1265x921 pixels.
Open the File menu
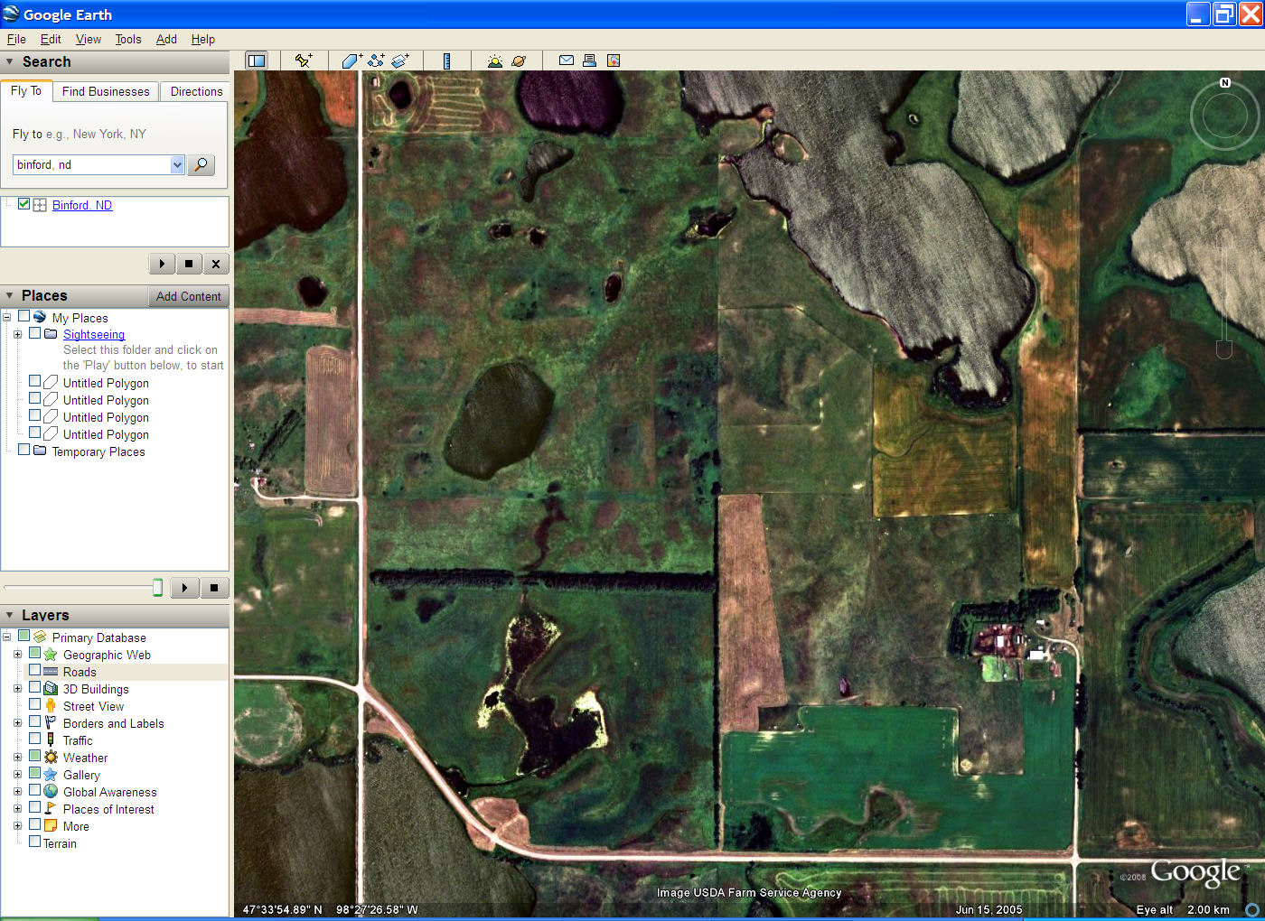point(16,39)
